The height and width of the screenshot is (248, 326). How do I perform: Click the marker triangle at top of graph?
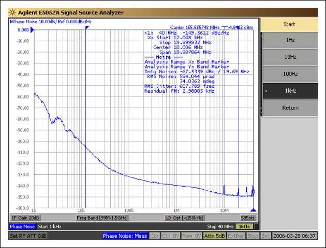tap(86, 28)
